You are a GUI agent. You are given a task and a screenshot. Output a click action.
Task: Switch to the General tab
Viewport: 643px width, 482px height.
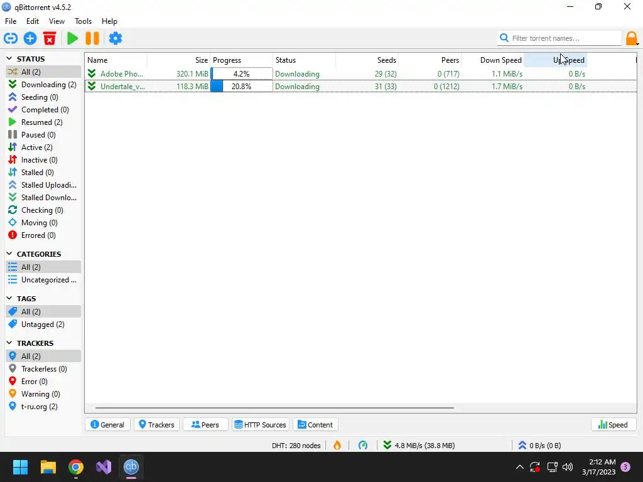pos(107,425)
